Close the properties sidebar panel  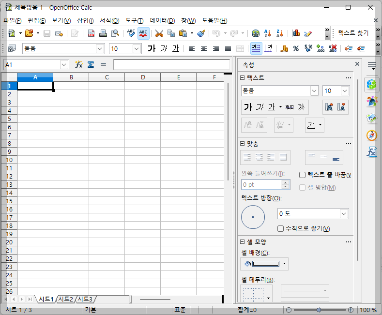pos(357,64)
